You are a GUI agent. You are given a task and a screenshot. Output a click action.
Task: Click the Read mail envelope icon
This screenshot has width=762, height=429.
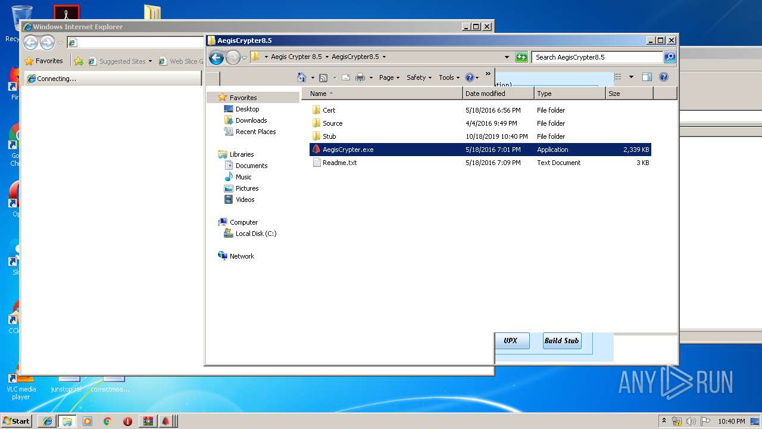click(x=345, y=77)
